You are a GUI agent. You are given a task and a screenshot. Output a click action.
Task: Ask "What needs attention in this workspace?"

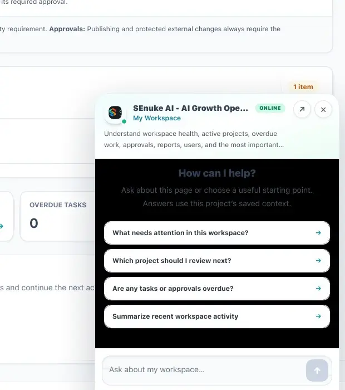[x=217, y=233]
